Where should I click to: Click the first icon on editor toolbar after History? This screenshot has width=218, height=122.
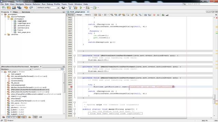coord(96,15)
